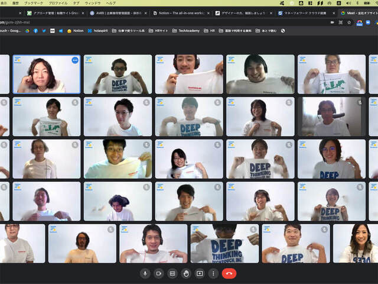378x284 pixels.
Task: Open the ウィンドウ menu in menu bar
Action: 92,3
